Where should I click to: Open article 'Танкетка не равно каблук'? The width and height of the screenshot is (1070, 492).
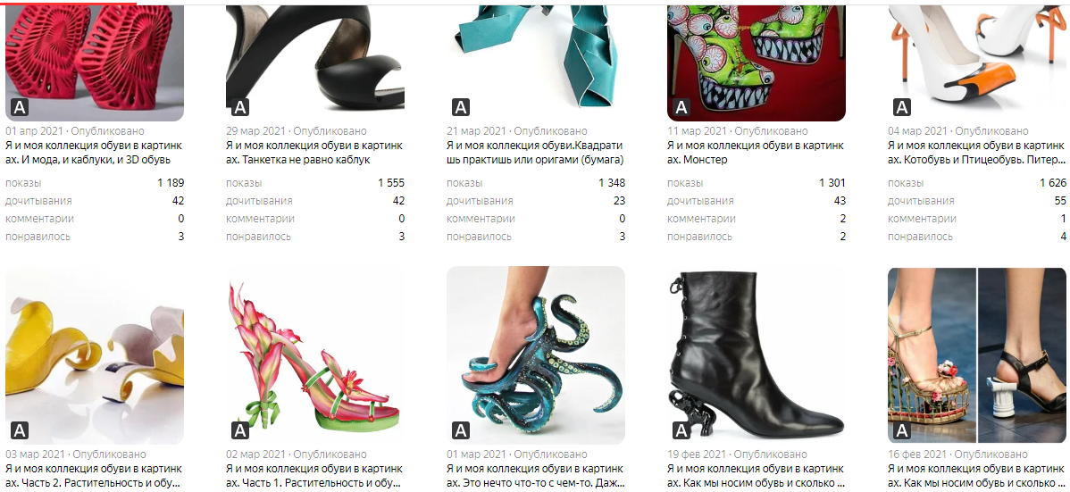click(x=314, y=152)
